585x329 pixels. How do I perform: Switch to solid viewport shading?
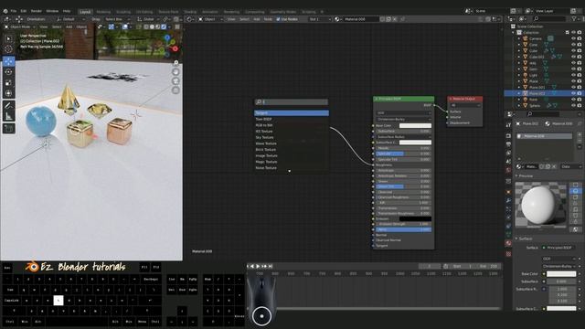(152, 27)
